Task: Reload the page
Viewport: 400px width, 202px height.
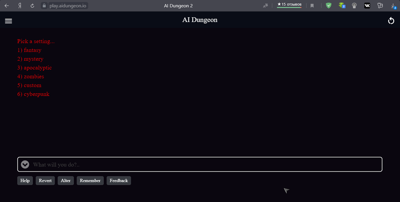Action: (32, 6)
